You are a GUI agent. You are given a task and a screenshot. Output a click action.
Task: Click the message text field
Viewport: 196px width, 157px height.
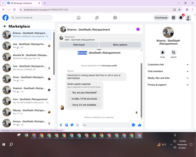(107, 125)
